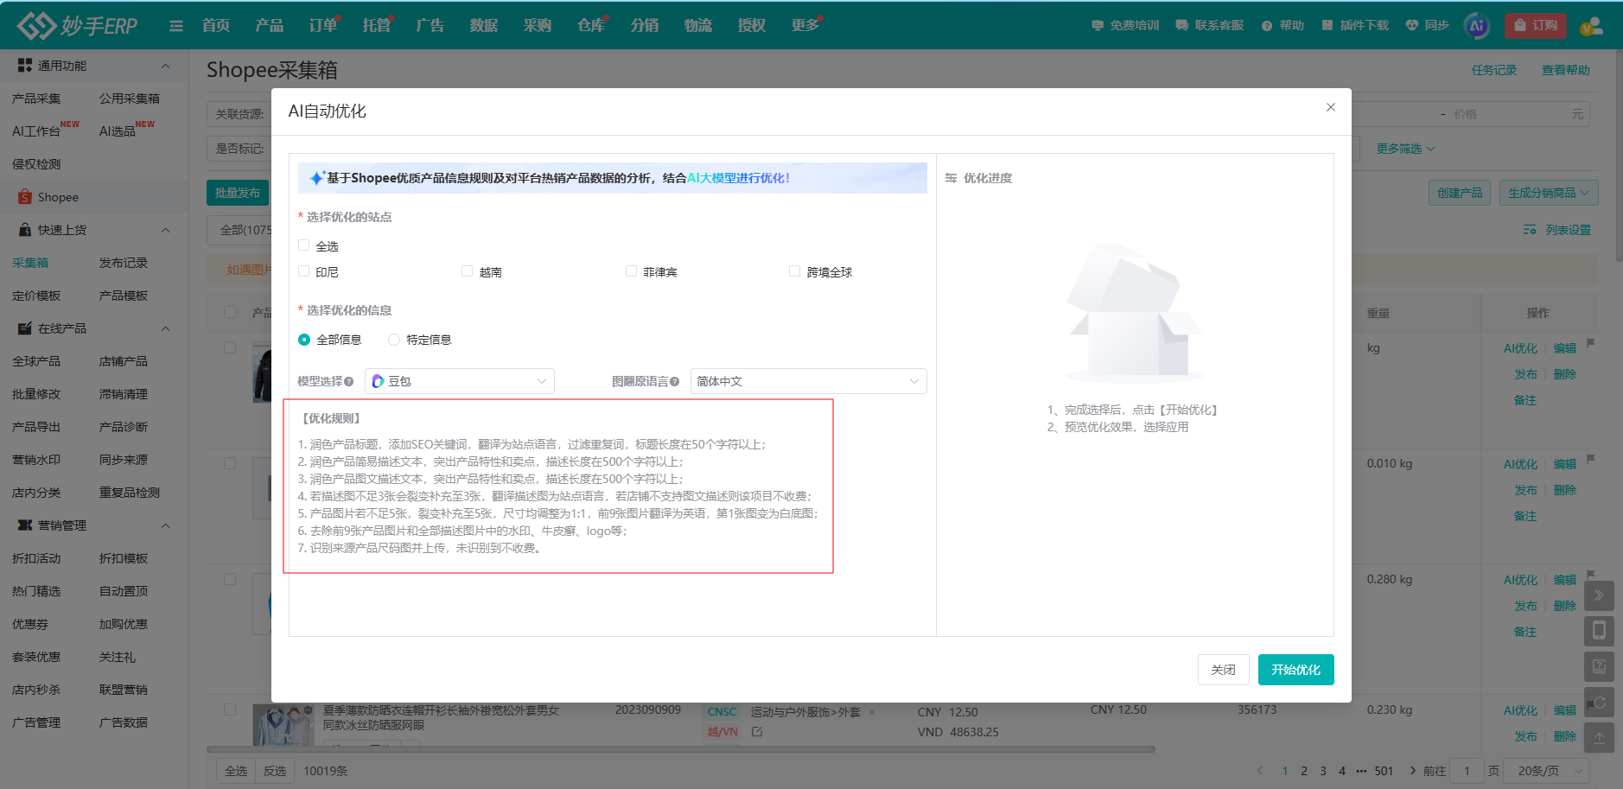
Task: Click 联系客服 in the header
Action: point(1210,26)
